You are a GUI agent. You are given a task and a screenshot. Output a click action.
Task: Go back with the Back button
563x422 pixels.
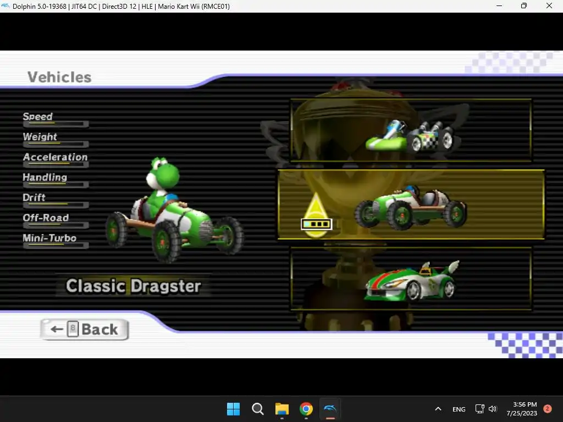84,330
